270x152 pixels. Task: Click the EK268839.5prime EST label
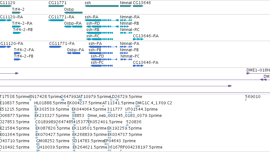click(89, 135)
